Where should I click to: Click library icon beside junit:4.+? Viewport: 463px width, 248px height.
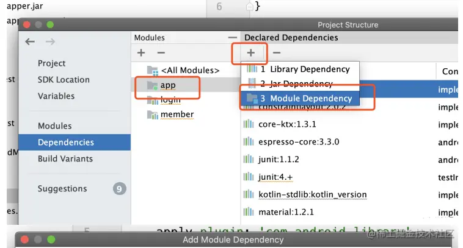tap(249, 177)
